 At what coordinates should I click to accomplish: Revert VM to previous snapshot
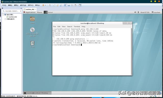pos(58,5)
